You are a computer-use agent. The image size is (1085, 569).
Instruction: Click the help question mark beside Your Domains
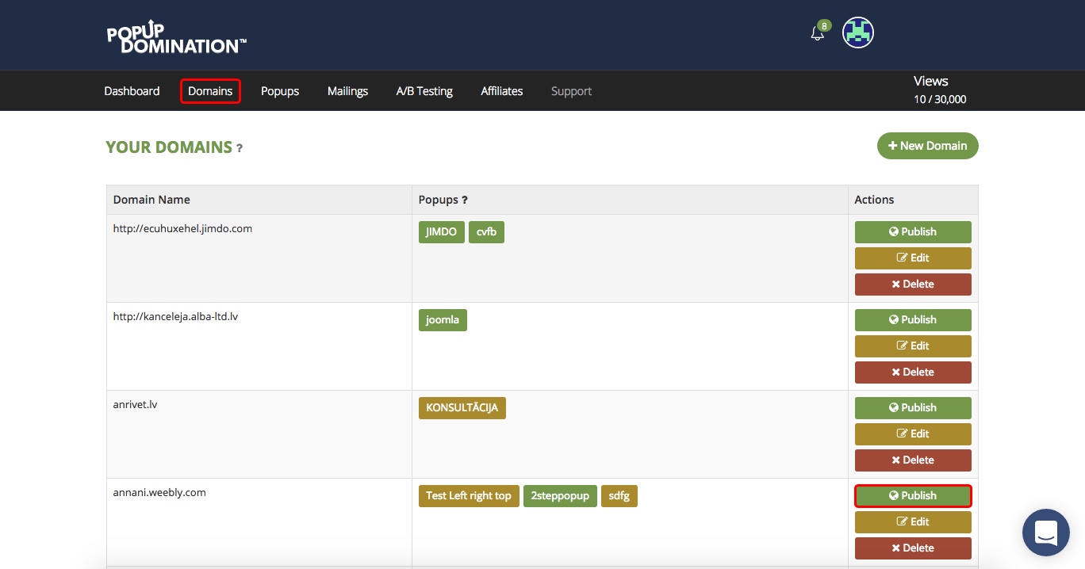240,148
